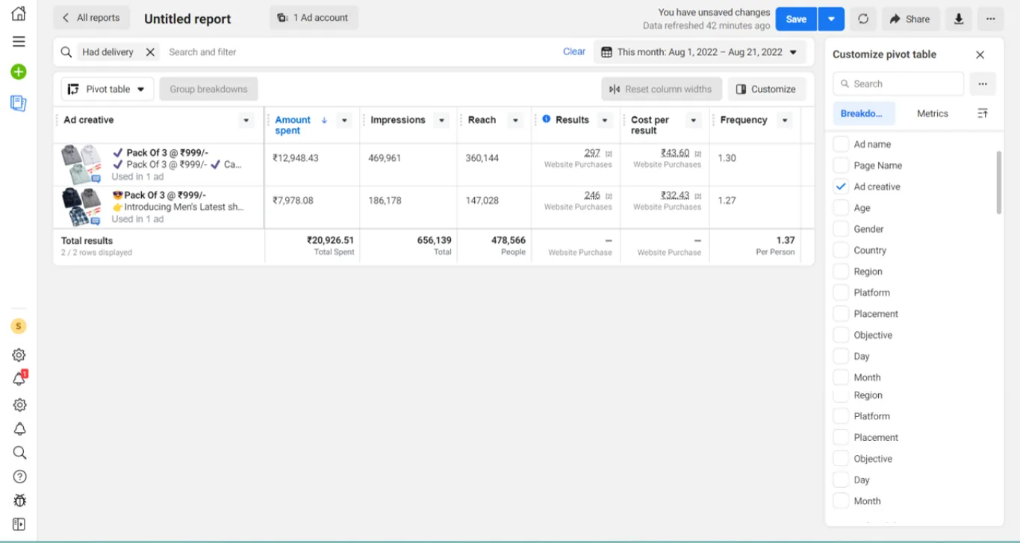Click the green plus create button
1020x543 pixels.
(x=19, y=72)
